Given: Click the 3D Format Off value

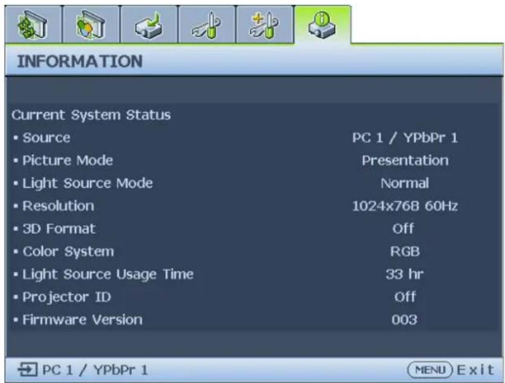Looking at the screenshot, I should (403, 229).
